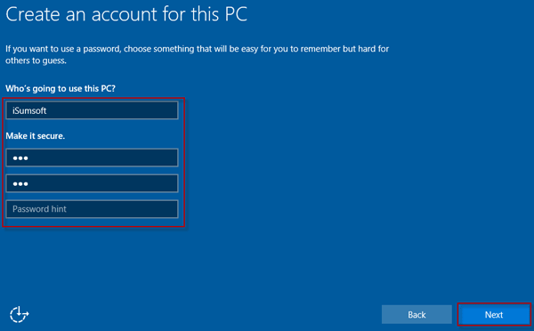This screenshot has width=534, height=331.
Task: Click the 'Make it secure.' label
Action: click(35, 136)
